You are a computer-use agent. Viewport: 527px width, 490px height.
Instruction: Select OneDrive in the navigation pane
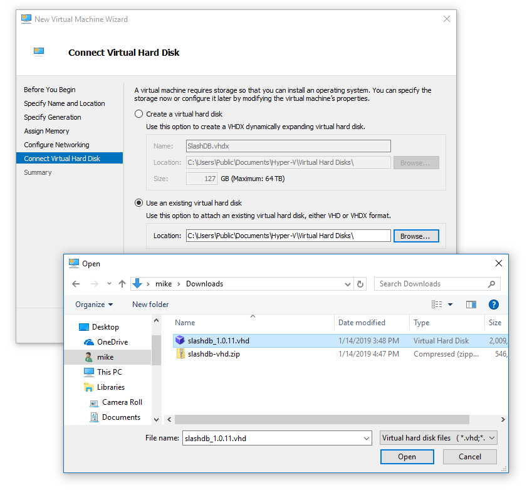(112, 342)
